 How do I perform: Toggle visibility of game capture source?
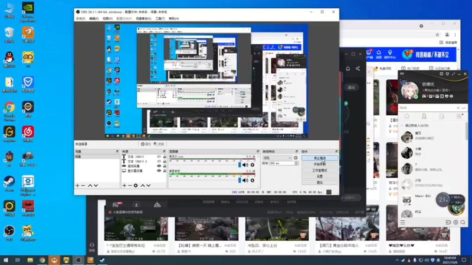(159, 166)
